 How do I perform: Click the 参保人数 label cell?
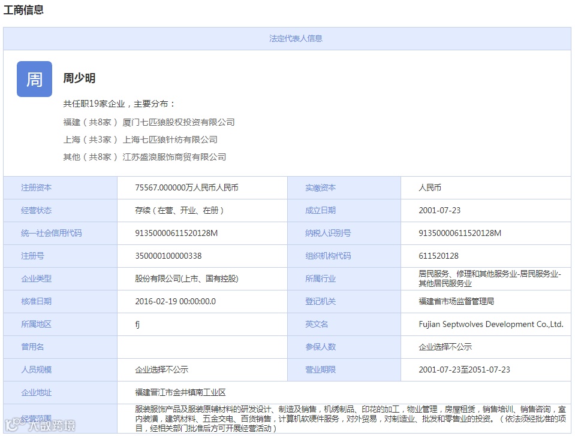344,347
